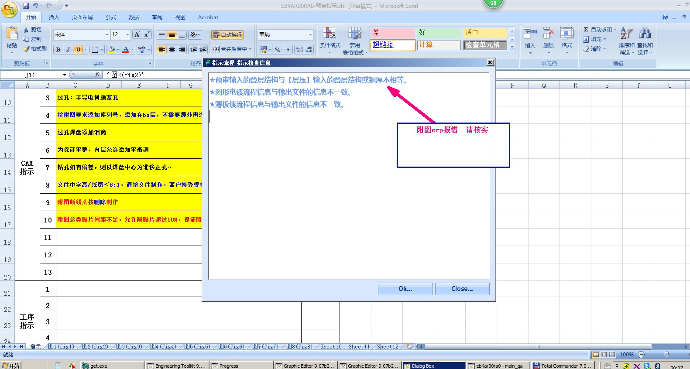Click the borders icon
Screen dimensions: 690x369
95,50
